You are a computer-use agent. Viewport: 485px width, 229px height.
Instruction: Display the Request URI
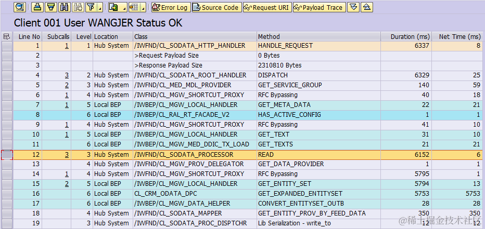tap(267, 7)
